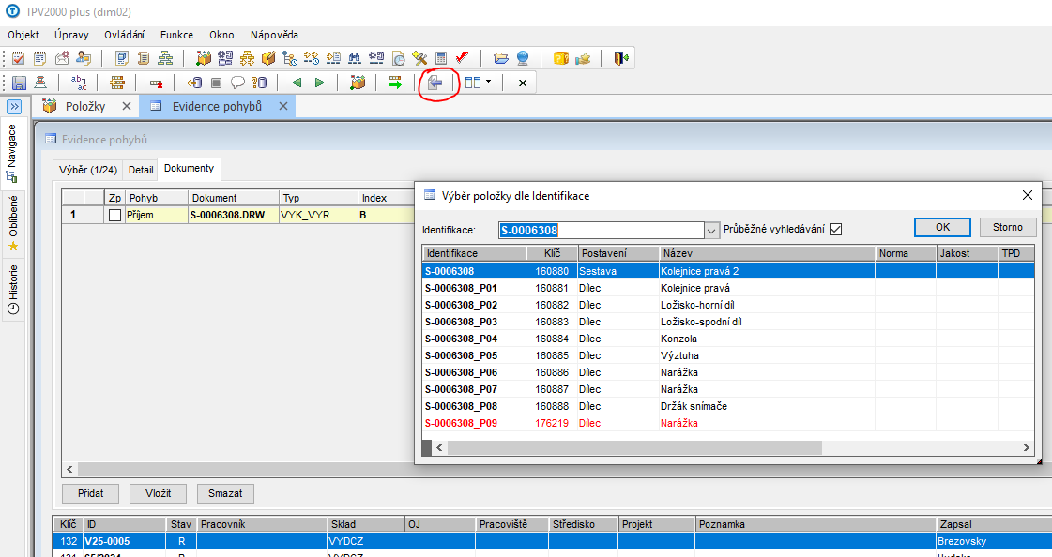This screenshot has width=1052, height=557.
Task: Open the Nápověda menu
Action: click(x=274, y=35)
